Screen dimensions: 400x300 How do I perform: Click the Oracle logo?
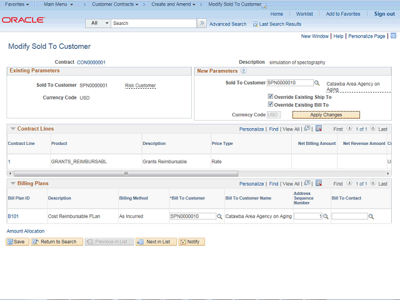point(23,20)
